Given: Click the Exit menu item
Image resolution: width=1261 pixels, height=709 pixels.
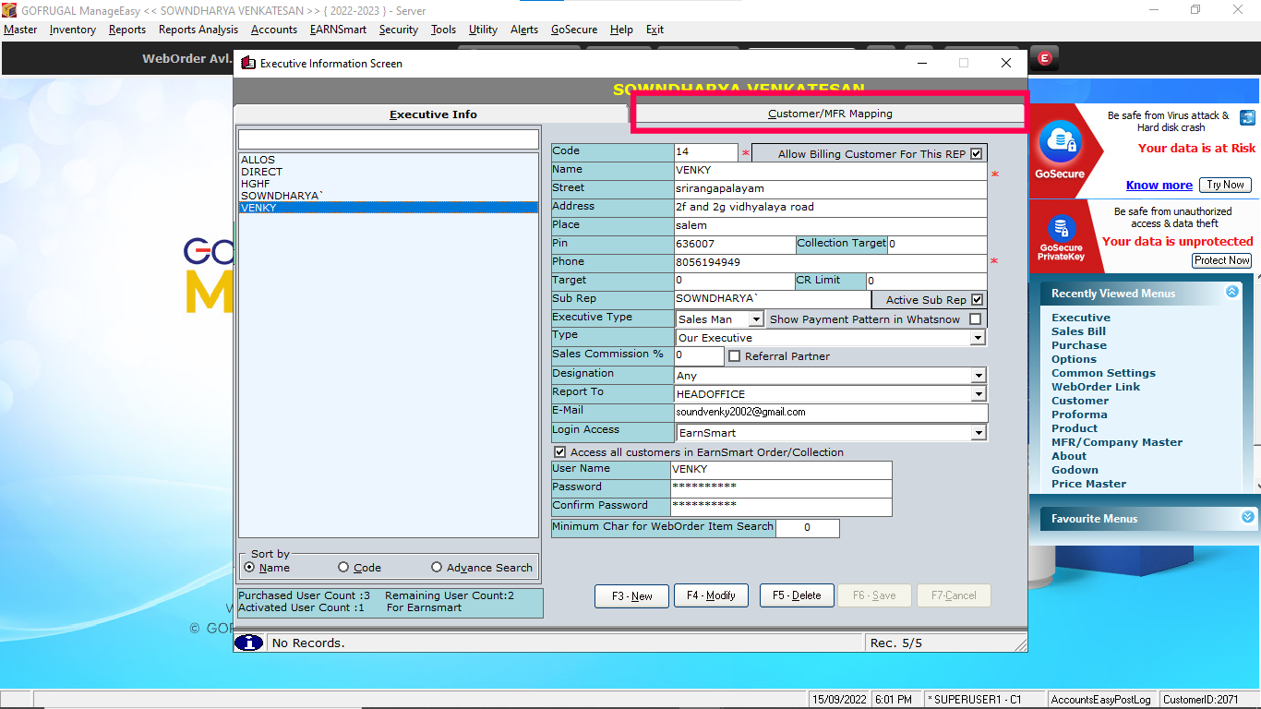Looking at the screenshot, I should [x=655, y=30].
